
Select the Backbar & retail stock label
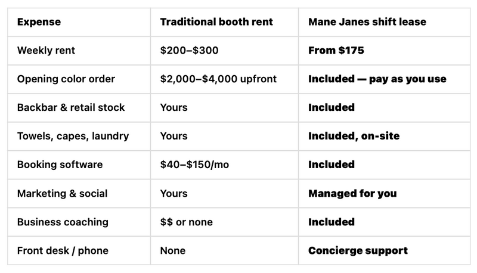click(x=71, y=108)
